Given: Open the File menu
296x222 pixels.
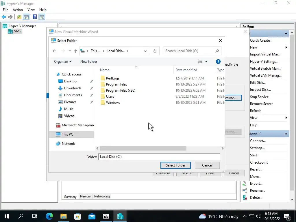Looking at the screenshot, I should point(5,10).
